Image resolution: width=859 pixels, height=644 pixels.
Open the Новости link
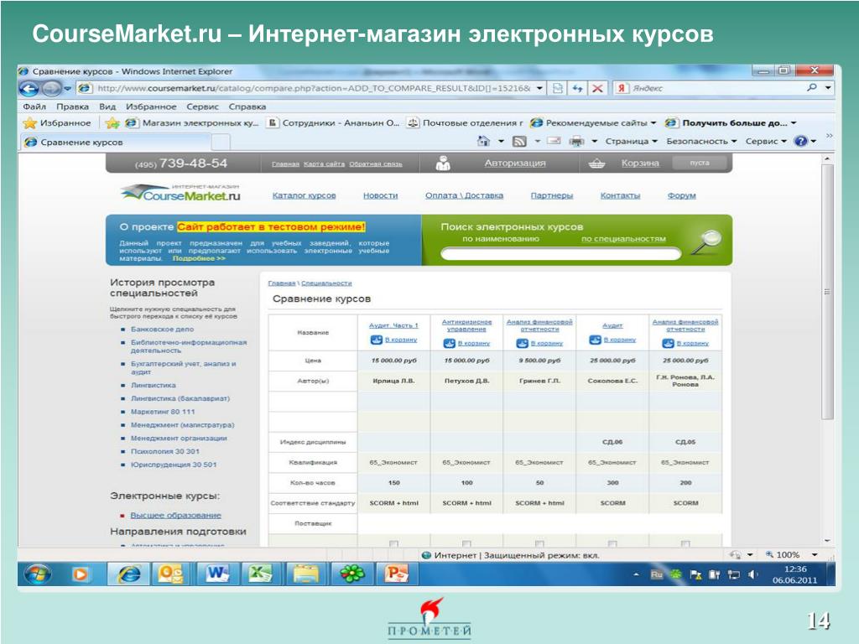coord(380,195)
